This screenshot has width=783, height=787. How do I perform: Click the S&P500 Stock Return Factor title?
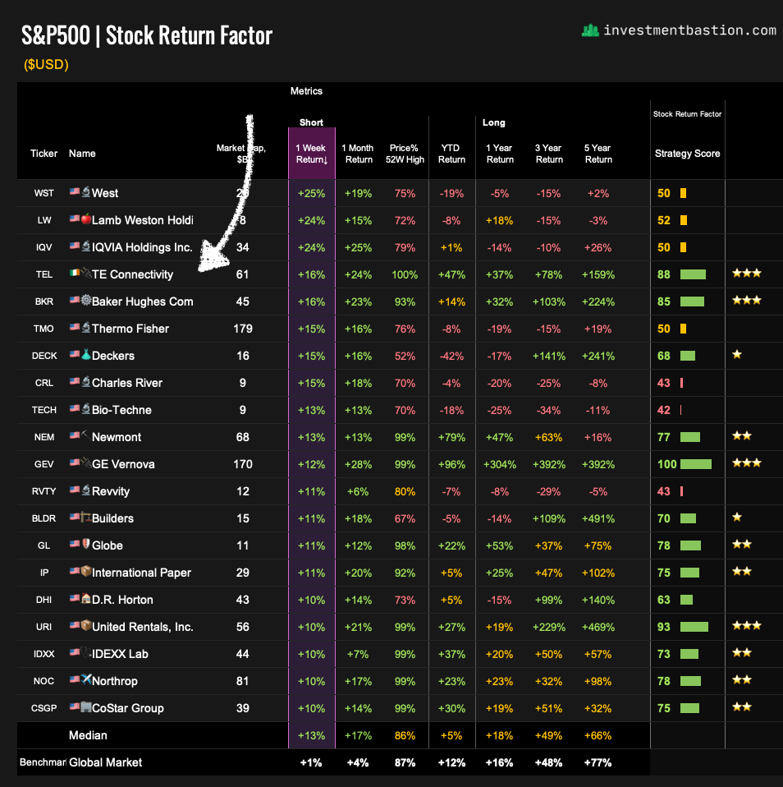(146, 35)
